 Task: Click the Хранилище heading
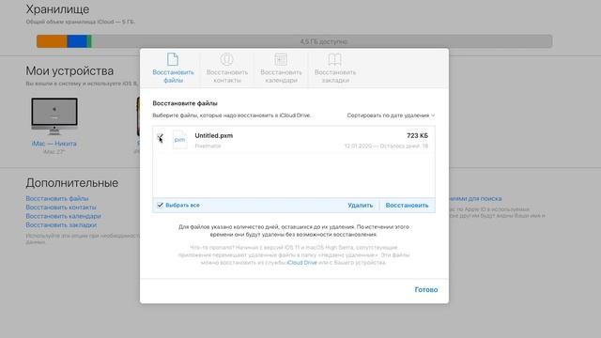coord(57,9)
